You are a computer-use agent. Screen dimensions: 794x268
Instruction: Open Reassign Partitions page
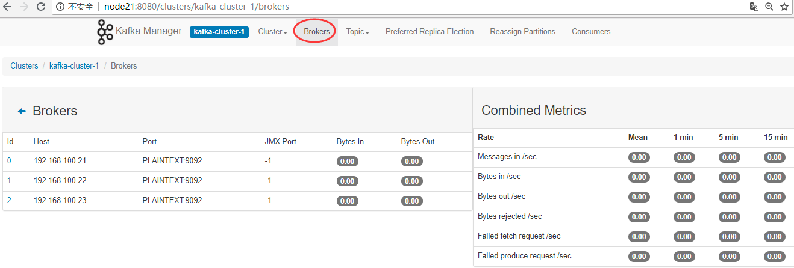point(523,32)
